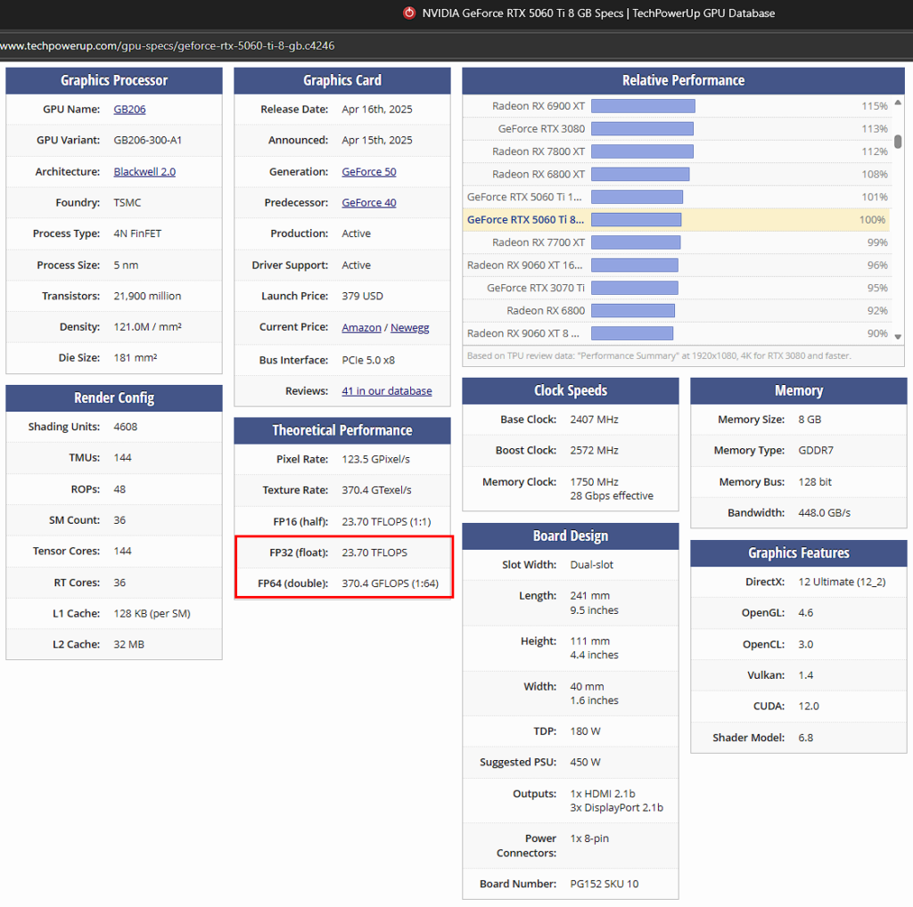Open the '41 in our database' reviews link
This screenshot has width=913, height=907.
click(x=386, y=391)
